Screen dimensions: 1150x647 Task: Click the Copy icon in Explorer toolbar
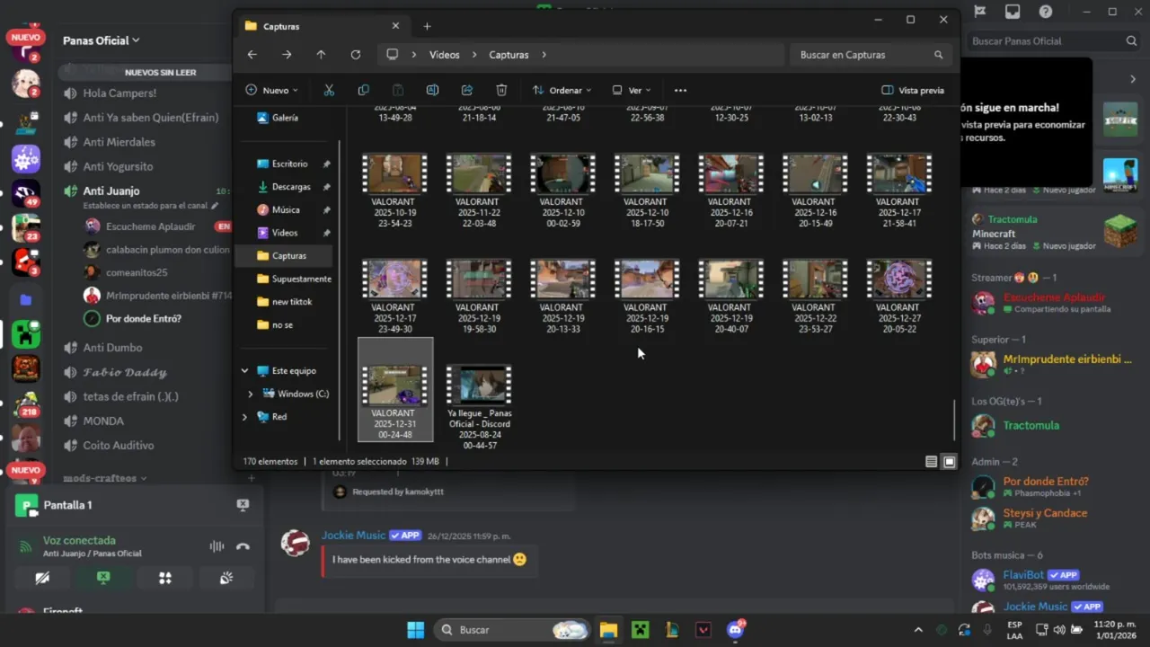(x=363, y=90)
